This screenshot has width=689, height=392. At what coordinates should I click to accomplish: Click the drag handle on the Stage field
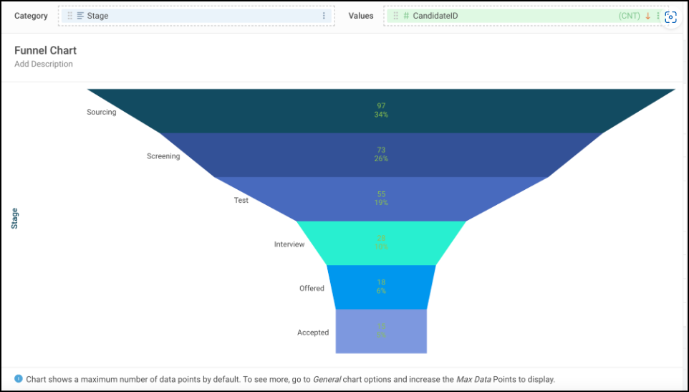[x=69, y=16]
